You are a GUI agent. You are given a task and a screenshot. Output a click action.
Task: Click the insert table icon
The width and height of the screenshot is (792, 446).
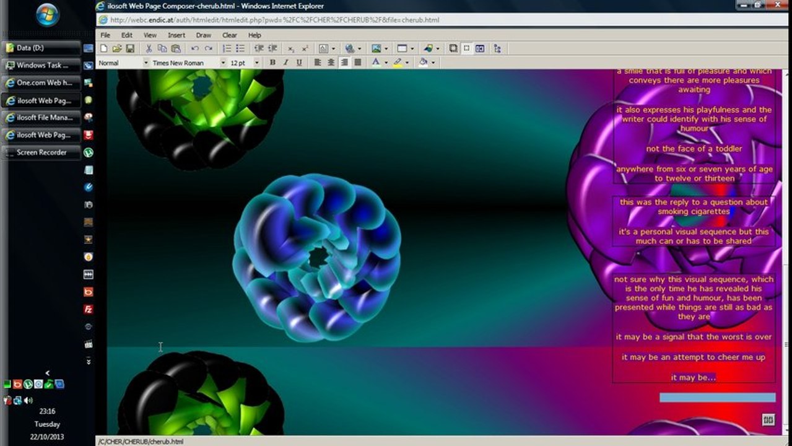tap(402, 48)
